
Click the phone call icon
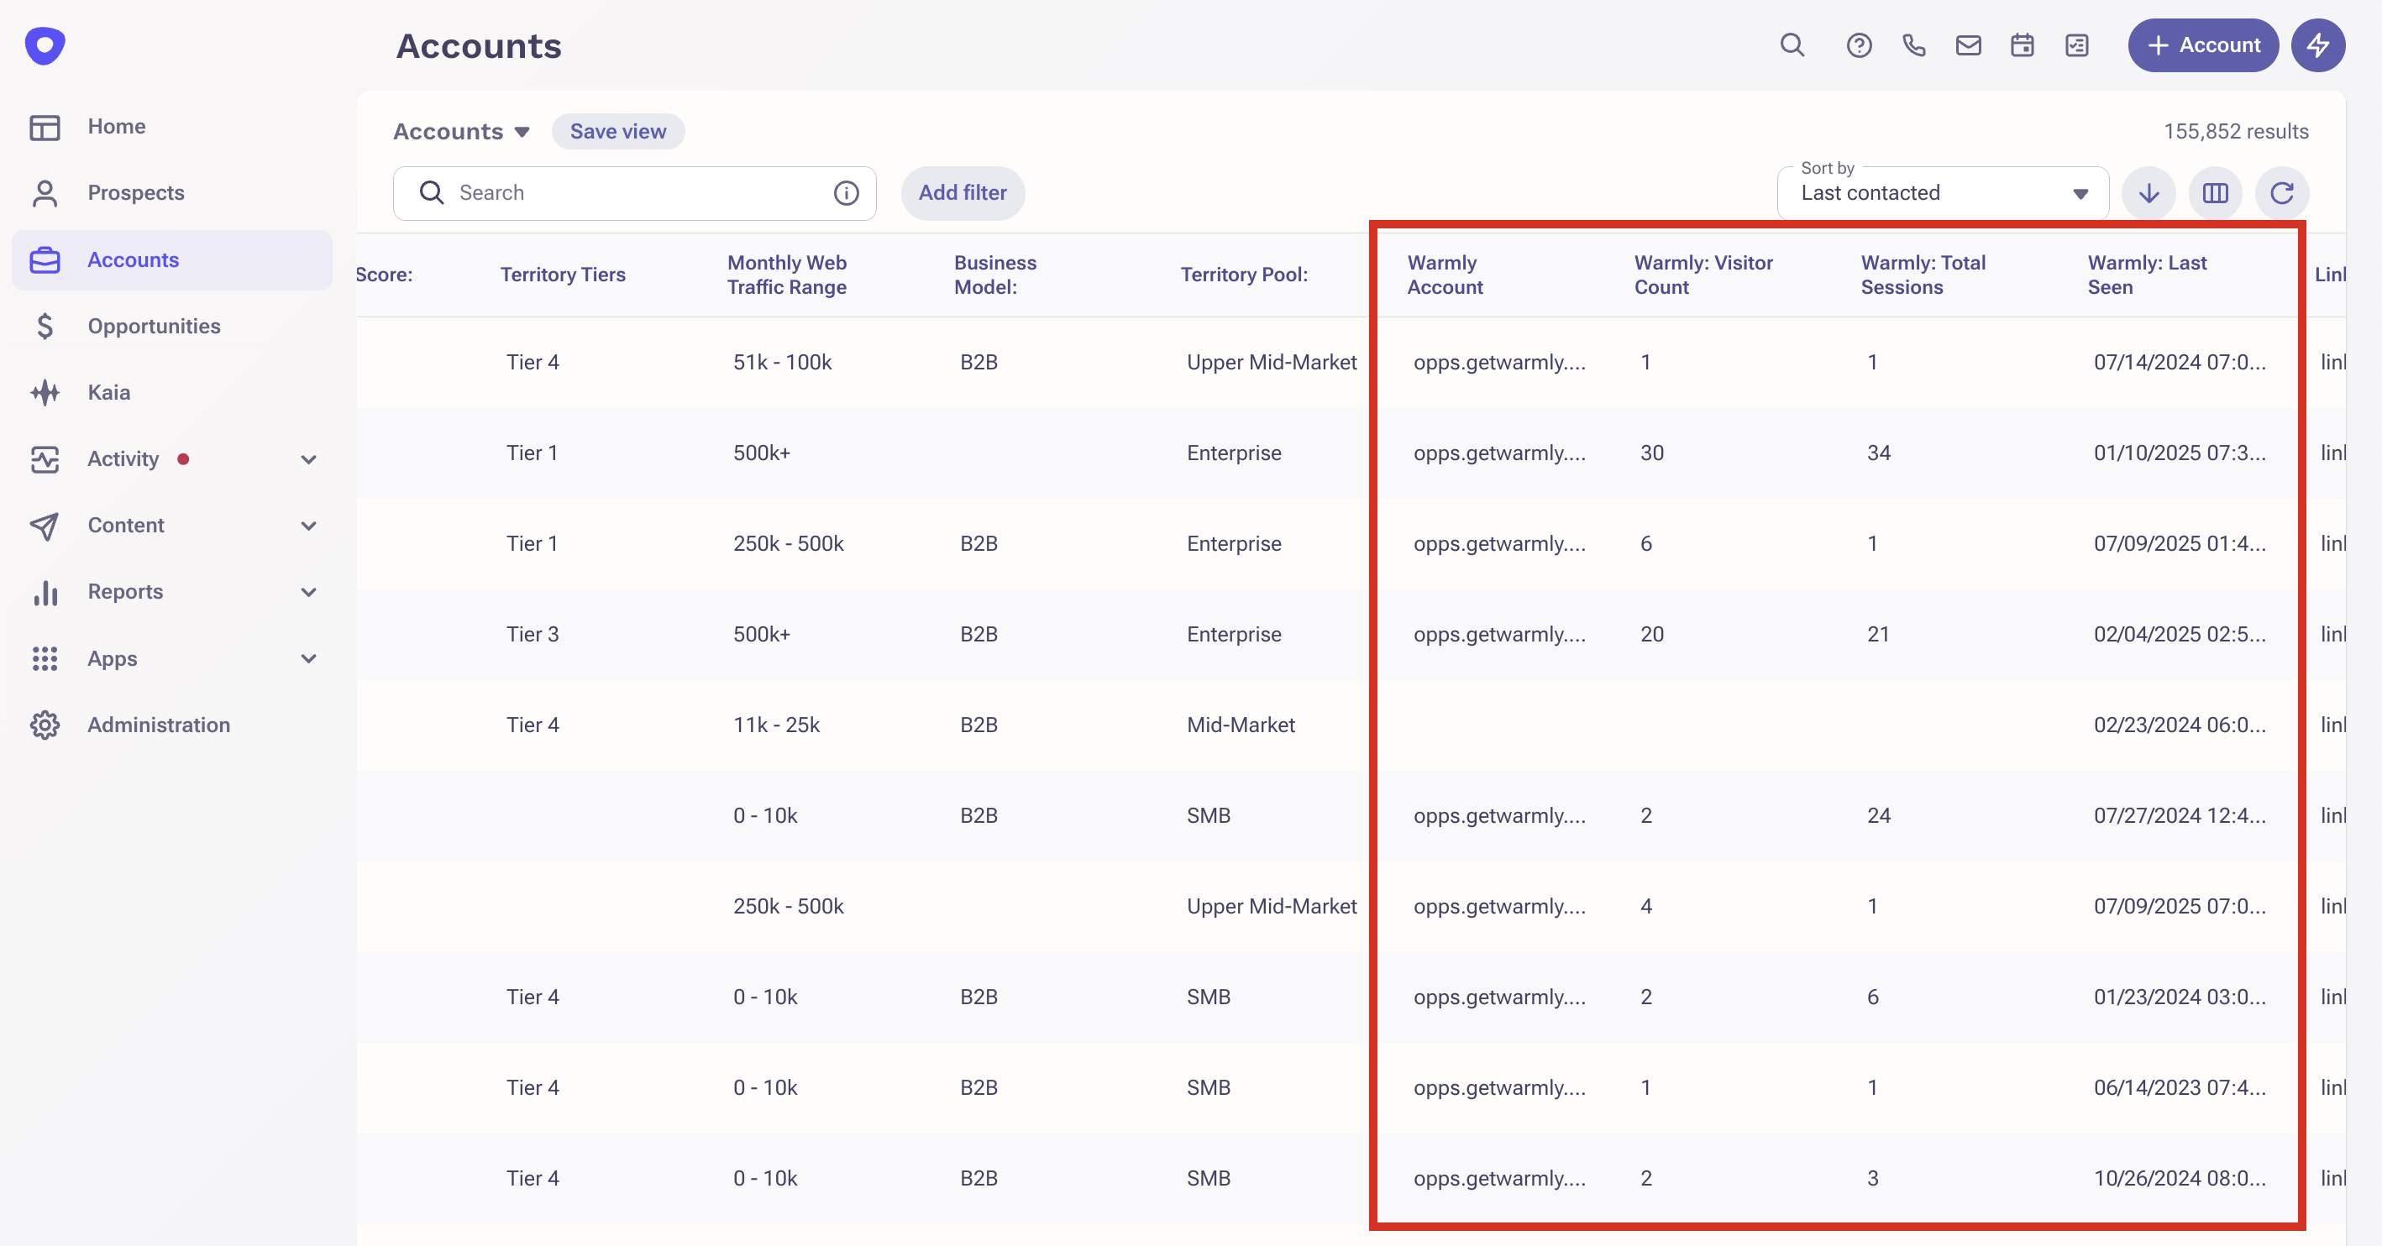(1913, 45)
